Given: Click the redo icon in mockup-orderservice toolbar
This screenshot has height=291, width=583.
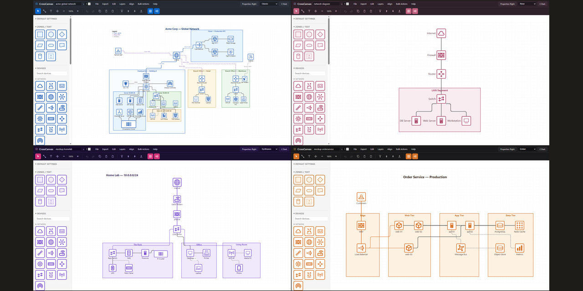Looking at the screenshot, I should pyautogui.click(x=352, y=156).
